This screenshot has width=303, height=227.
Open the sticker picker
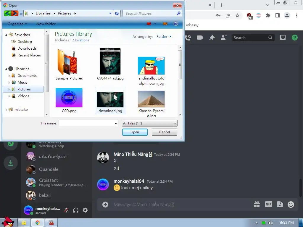pos(280,204)
